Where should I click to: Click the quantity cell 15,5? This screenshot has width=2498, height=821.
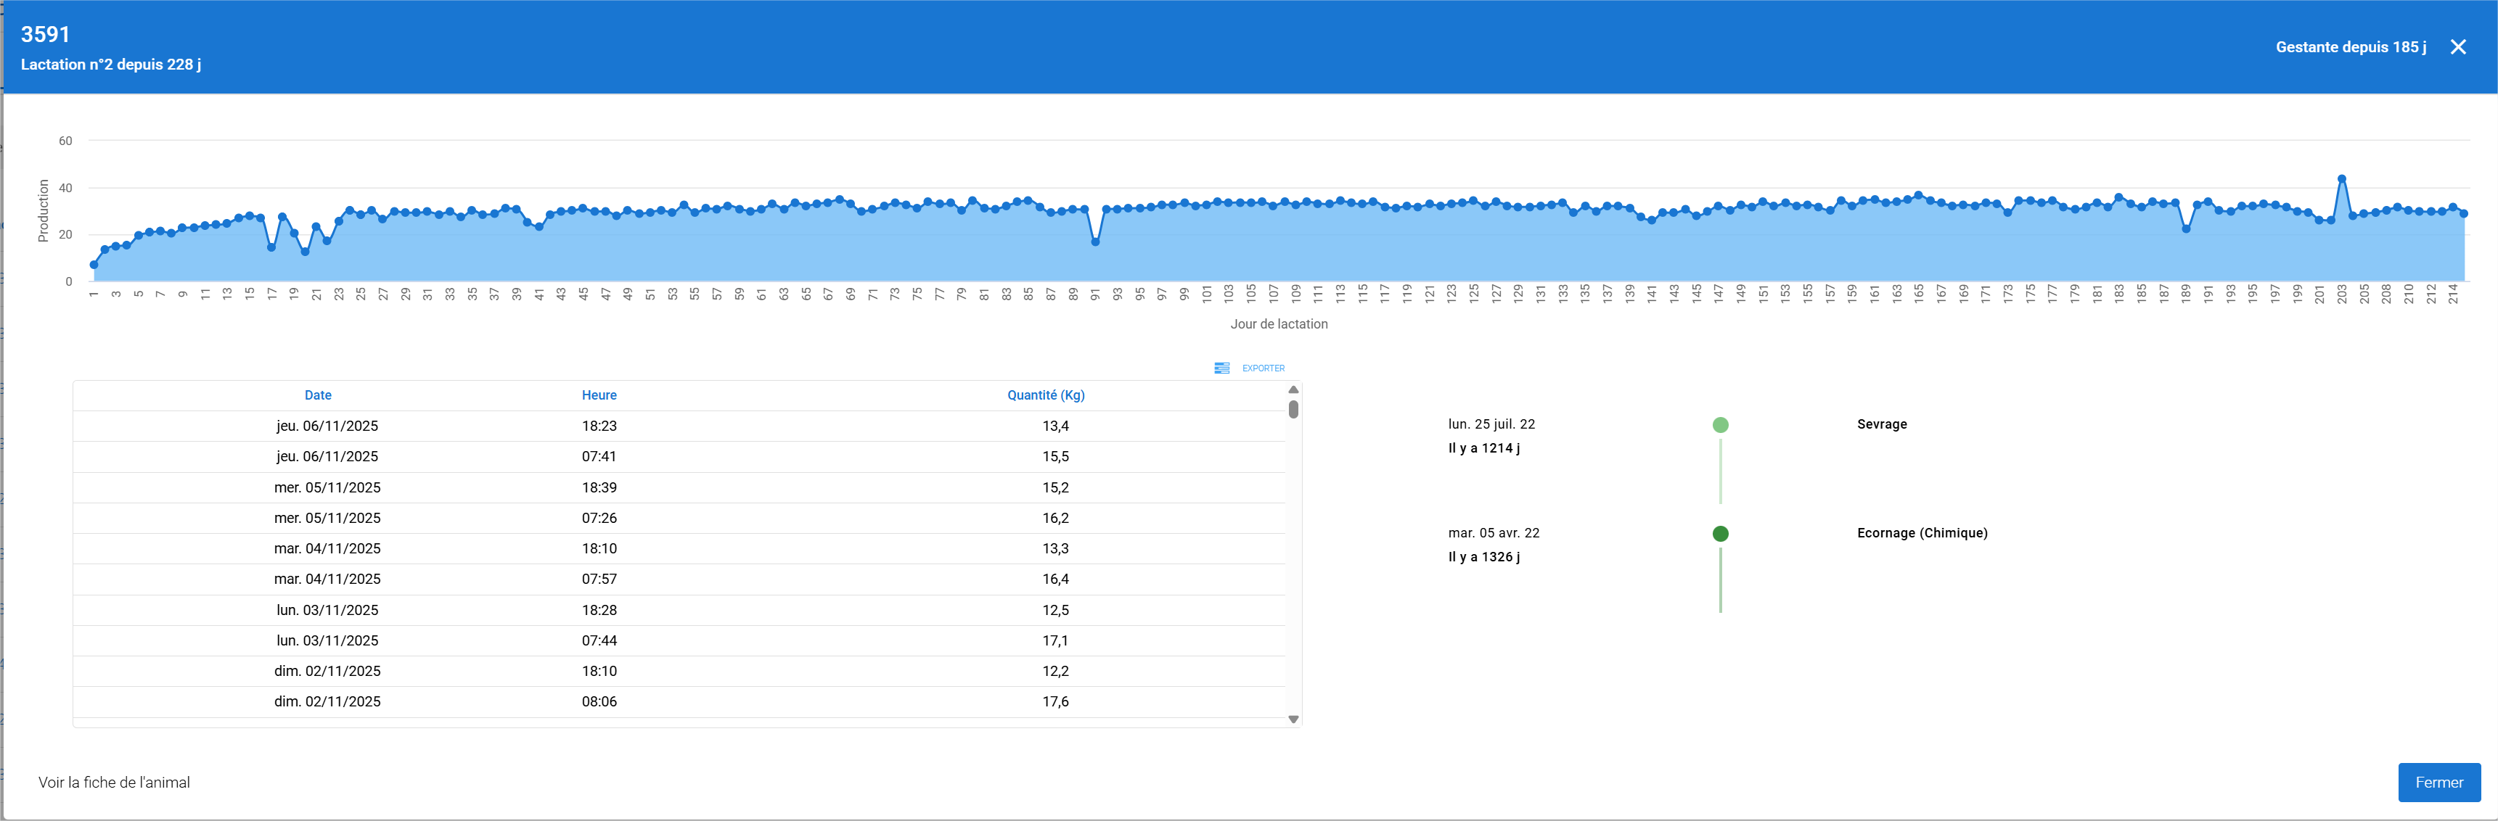click(1055, 456)
